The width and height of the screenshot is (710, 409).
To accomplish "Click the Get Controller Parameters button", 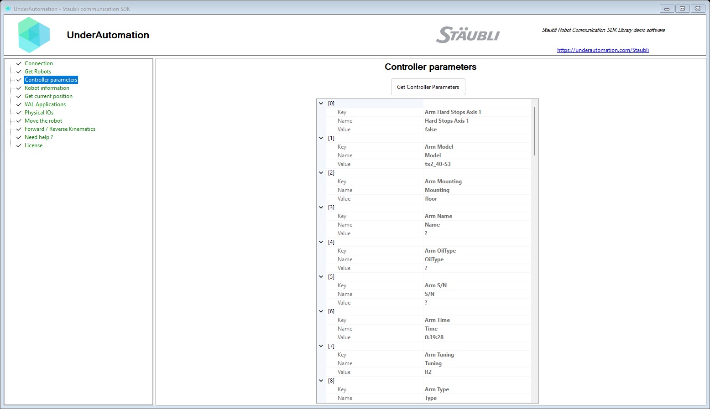I will (428, 87).
